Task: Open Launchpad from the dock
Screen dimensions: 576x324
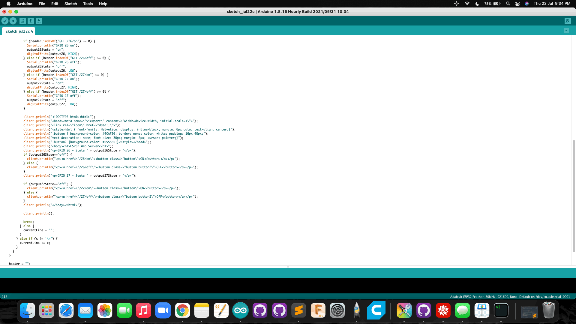Action: click(46, 310)
